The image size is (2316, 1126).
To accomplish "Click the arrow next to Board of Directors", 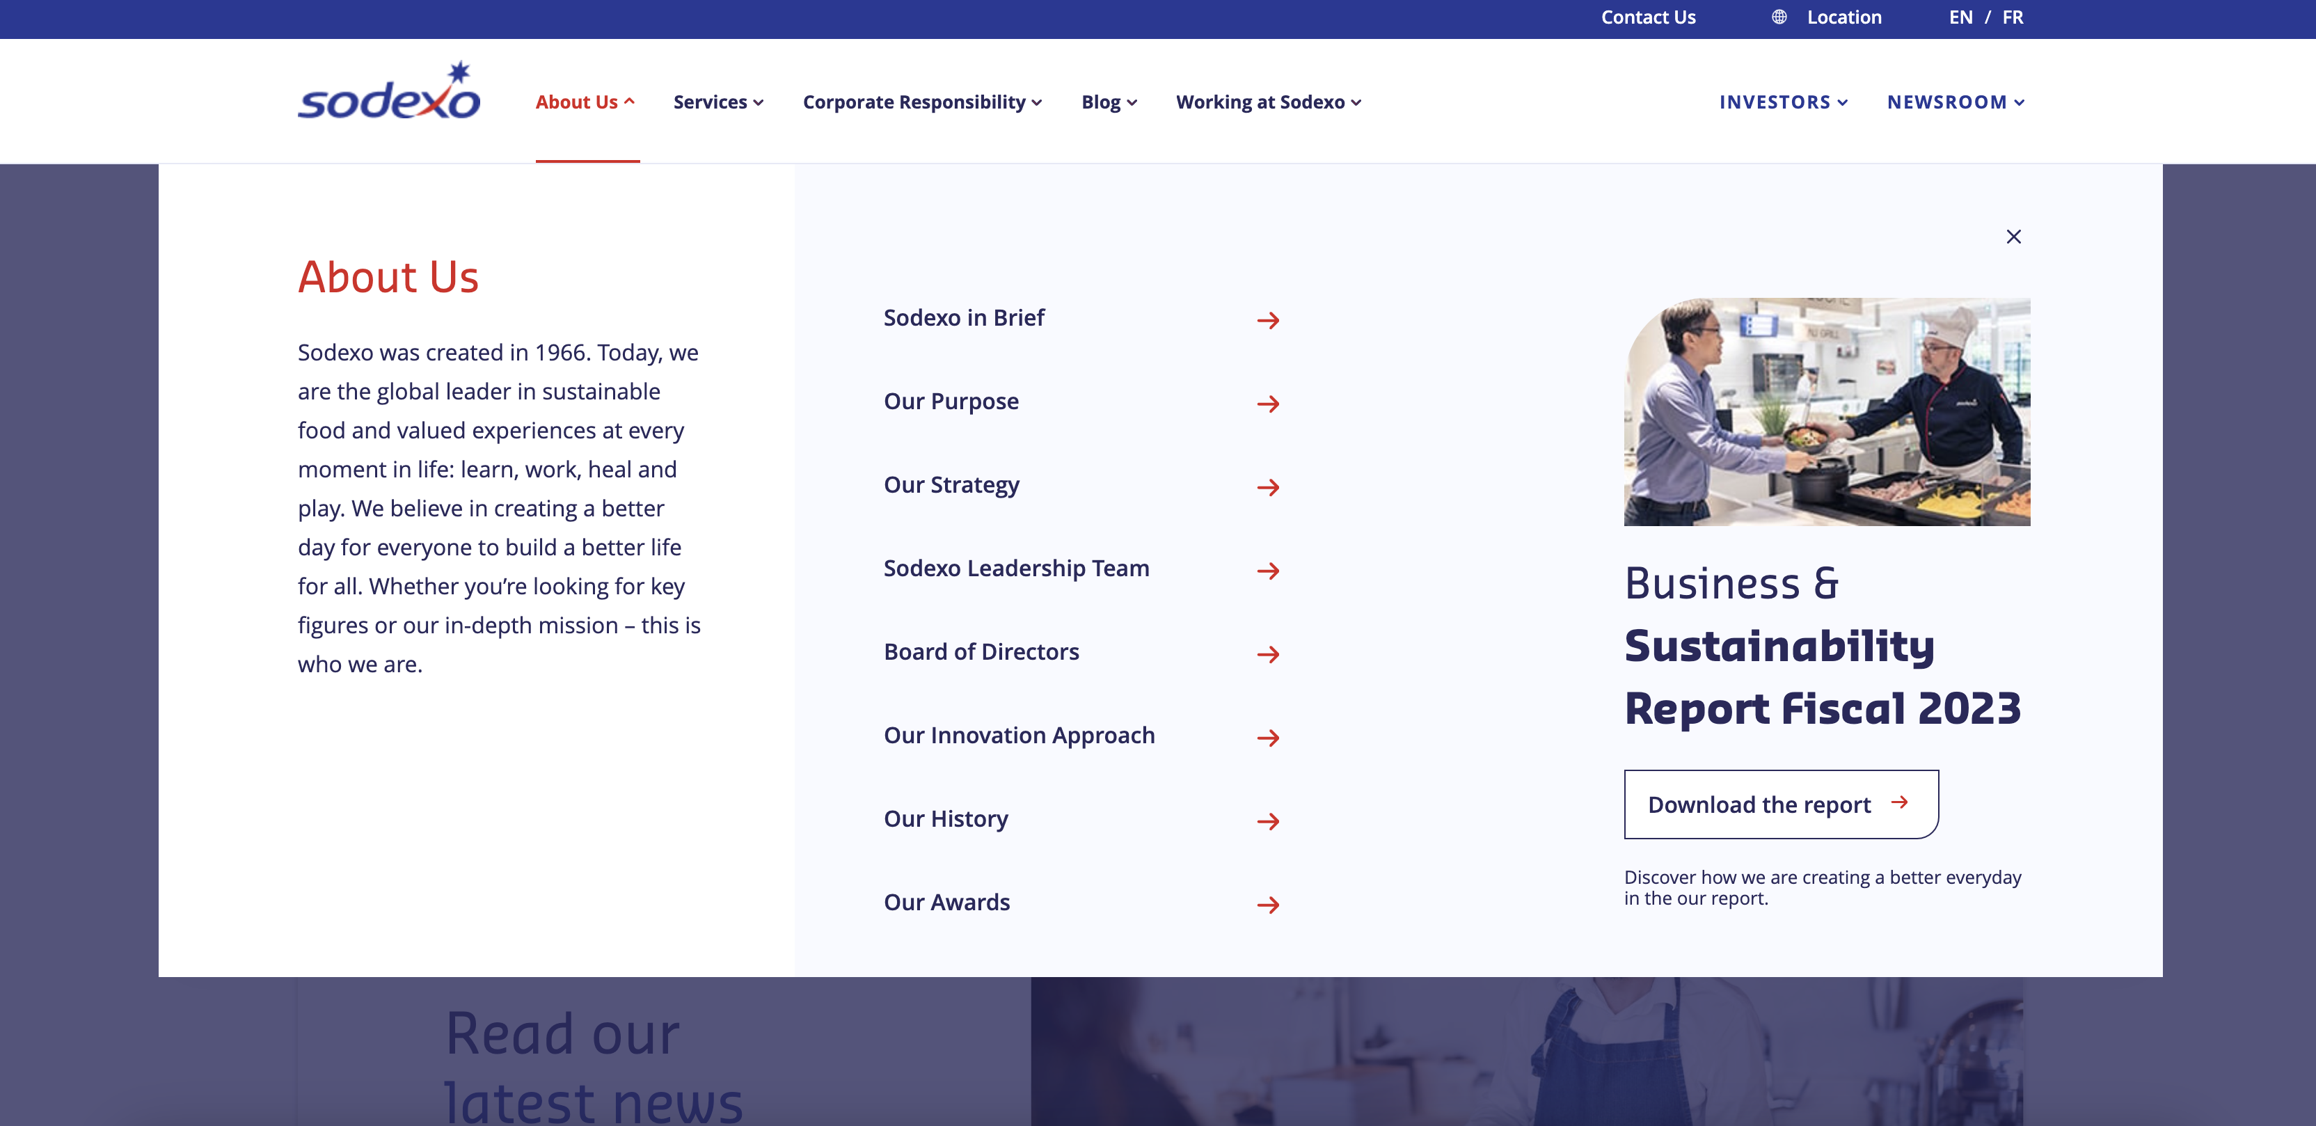I will [x=1268, y=655].
